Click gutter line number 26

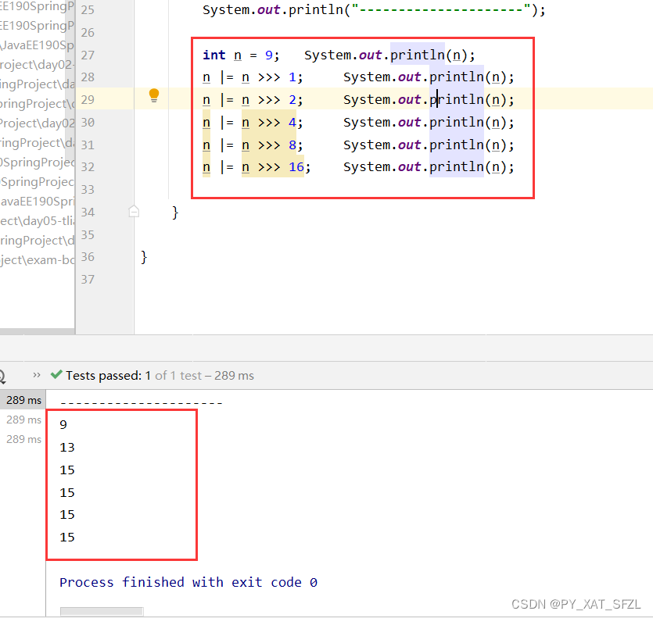click(88, 33)
